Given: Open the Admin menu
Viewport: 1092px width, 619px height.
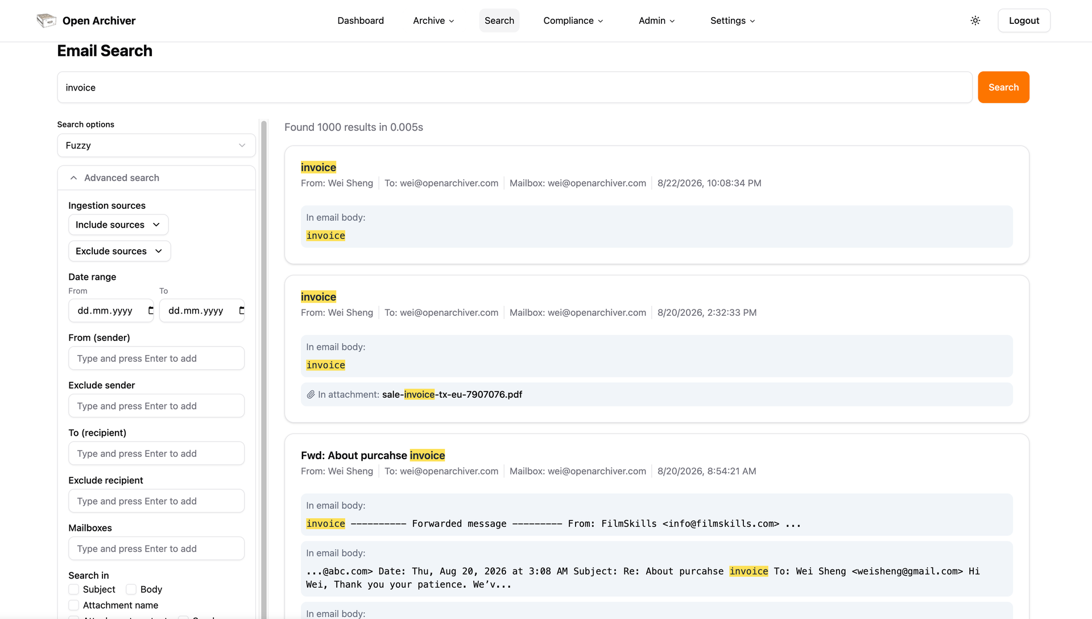Looking at the screenshot, I should click(657, 20).
